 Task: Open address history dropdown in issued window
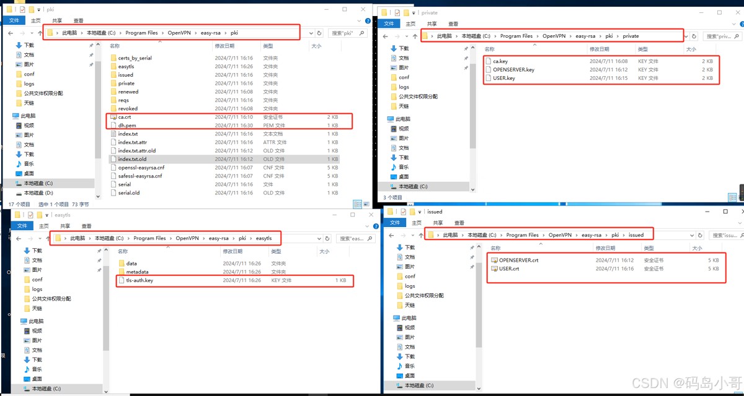click(x=692, y=235)
